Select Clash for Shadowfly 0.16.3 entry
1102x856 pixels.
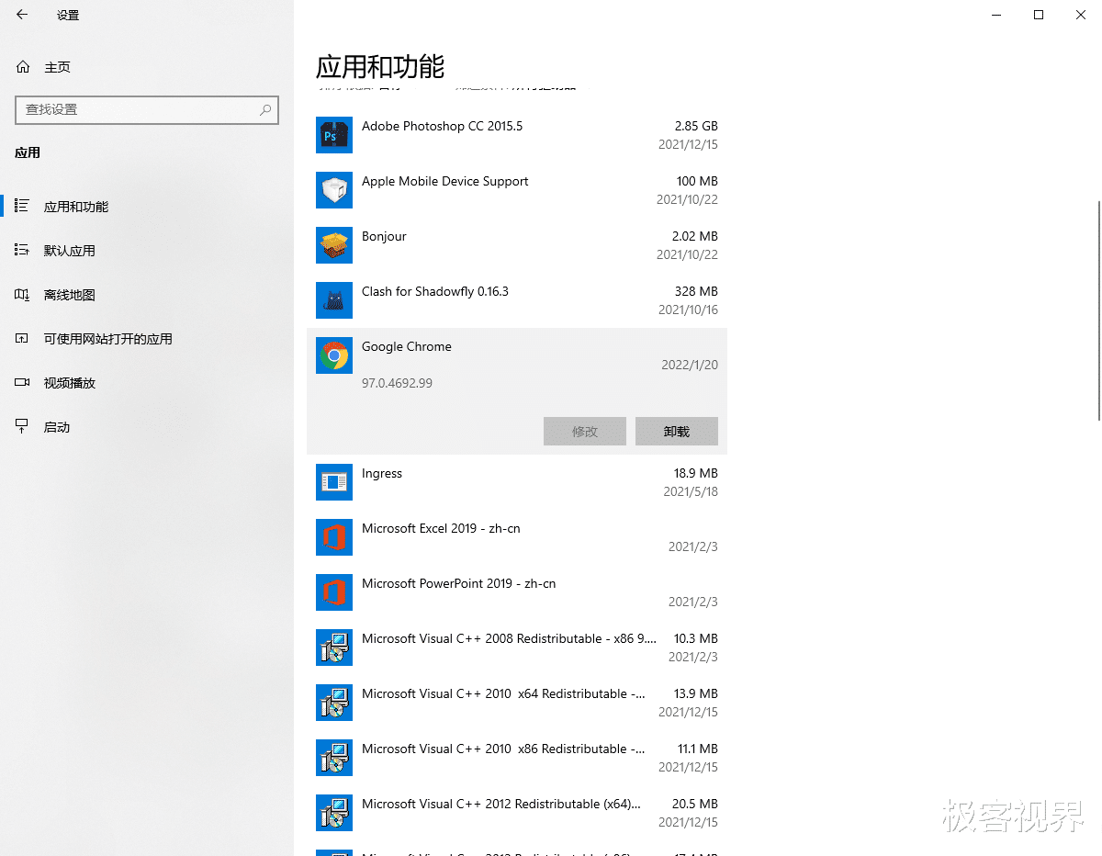tap(435, 291)
